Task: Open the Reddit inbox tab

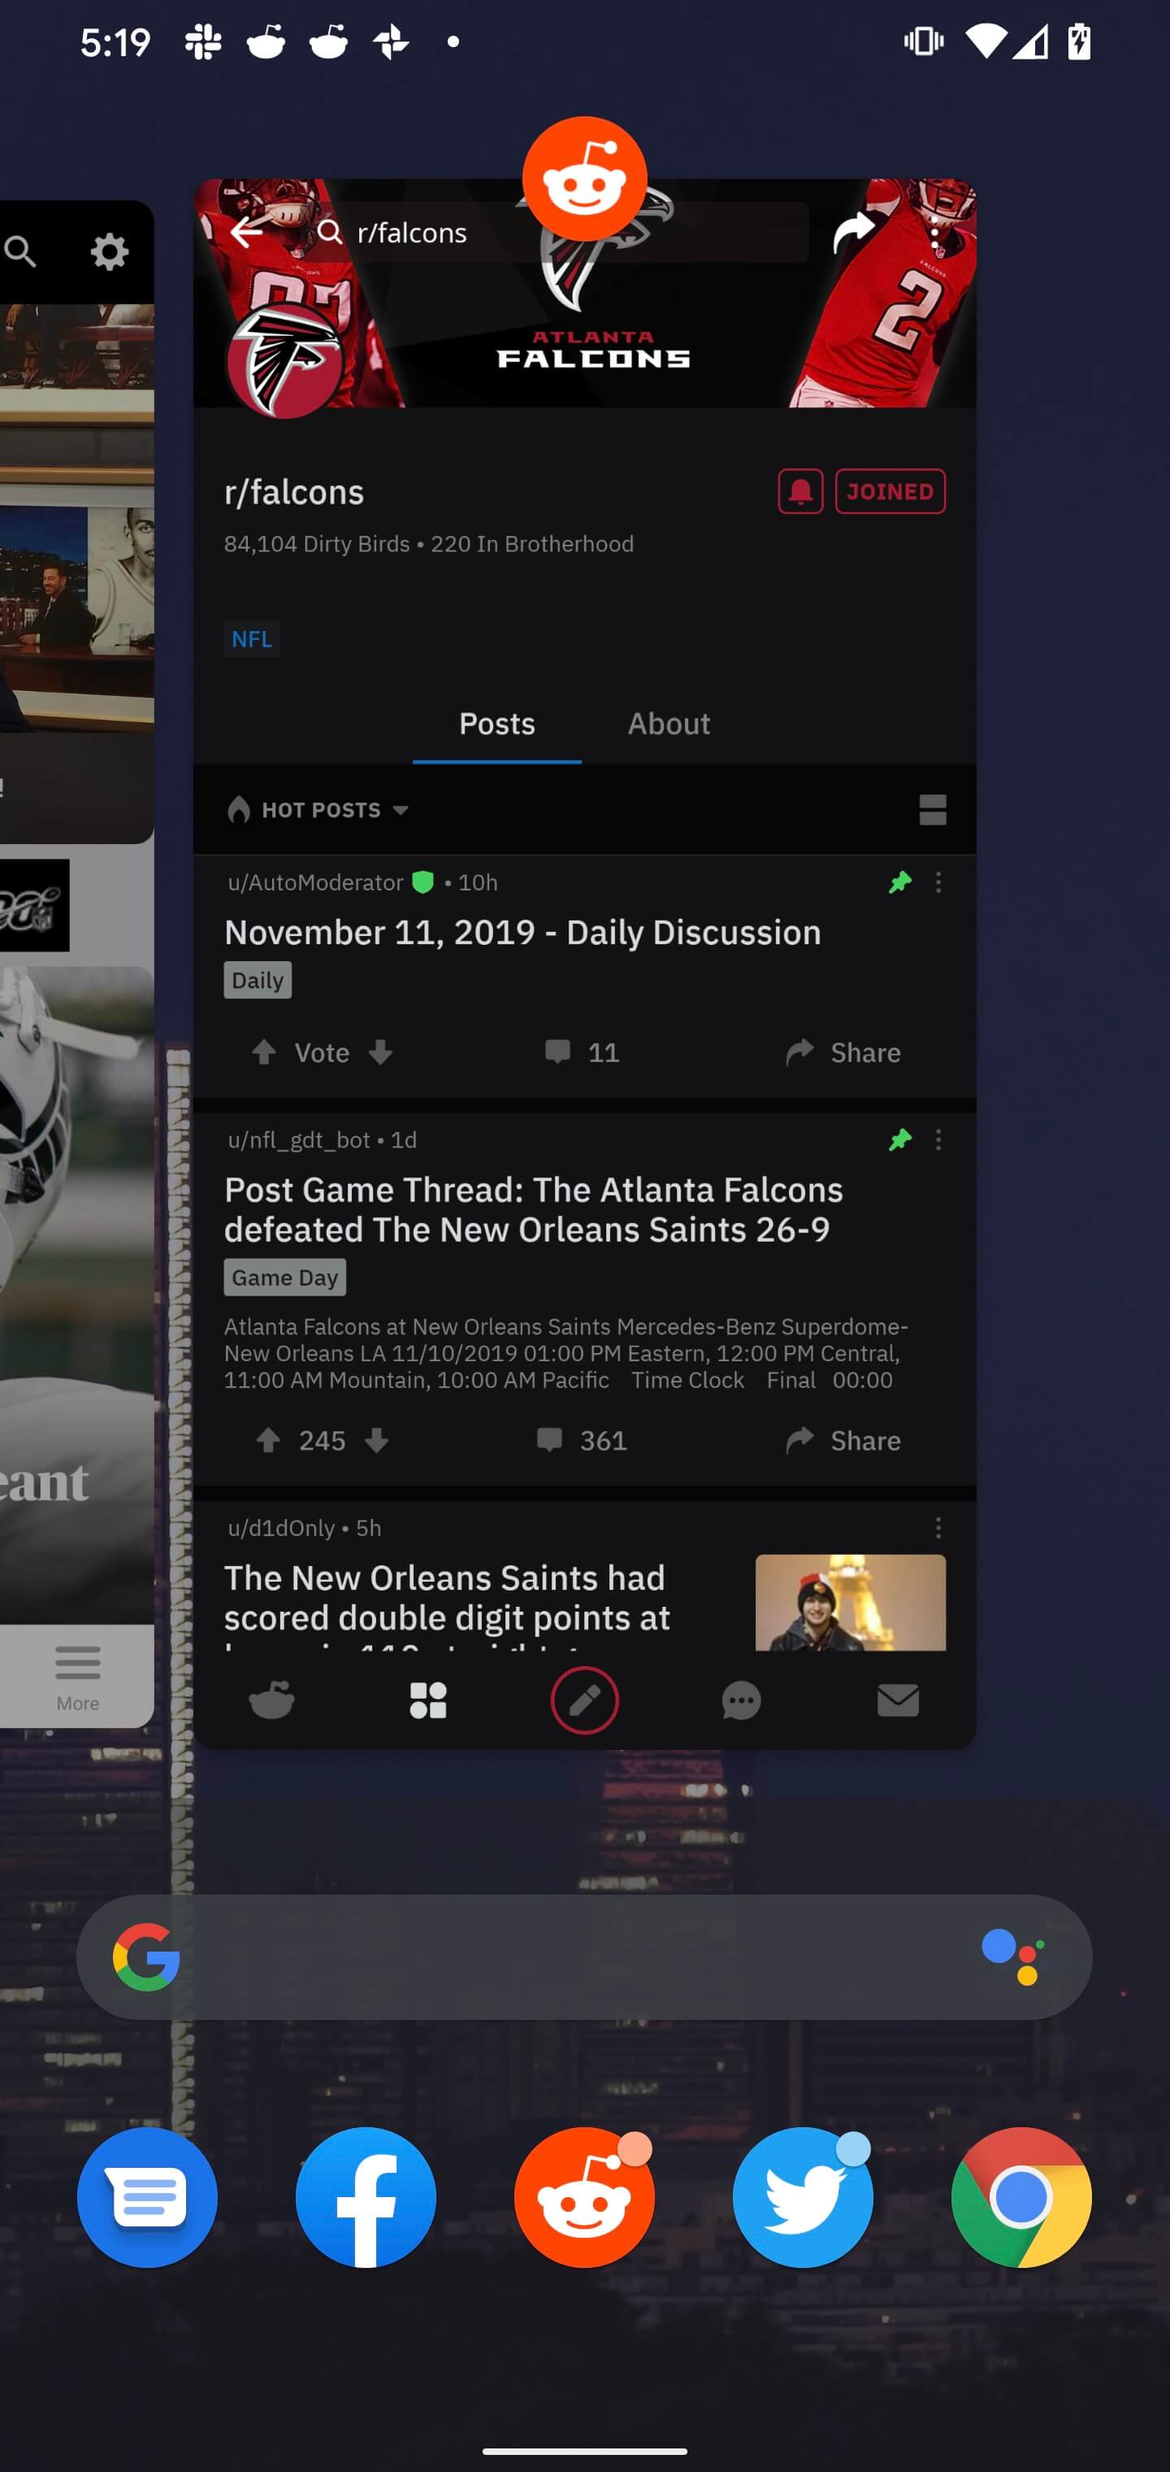Action: 898,1700
